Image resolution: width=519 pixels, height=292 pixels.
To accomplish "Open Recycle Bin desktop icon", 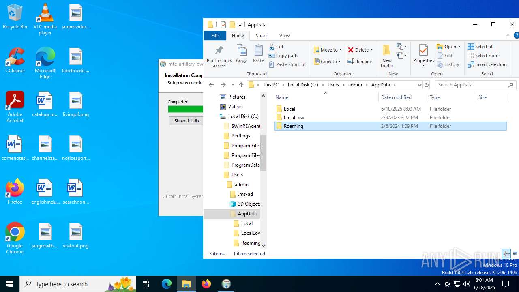I will [15, 17].
